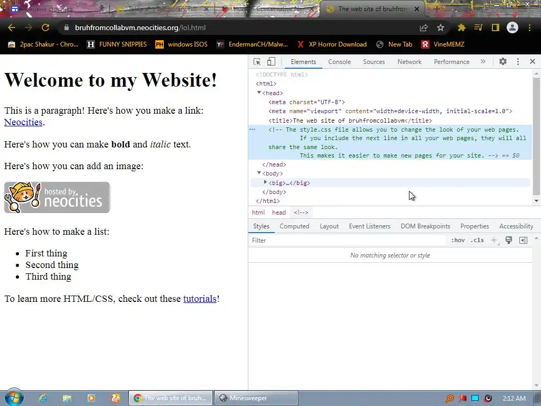Show more DevTools tabs chevron
The image size is (541, 406).
[x=483, y=61]
